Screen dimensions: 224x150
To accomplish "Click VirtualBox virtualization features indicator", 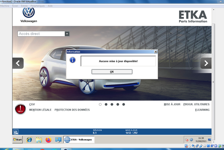I will tap(216, 146).
